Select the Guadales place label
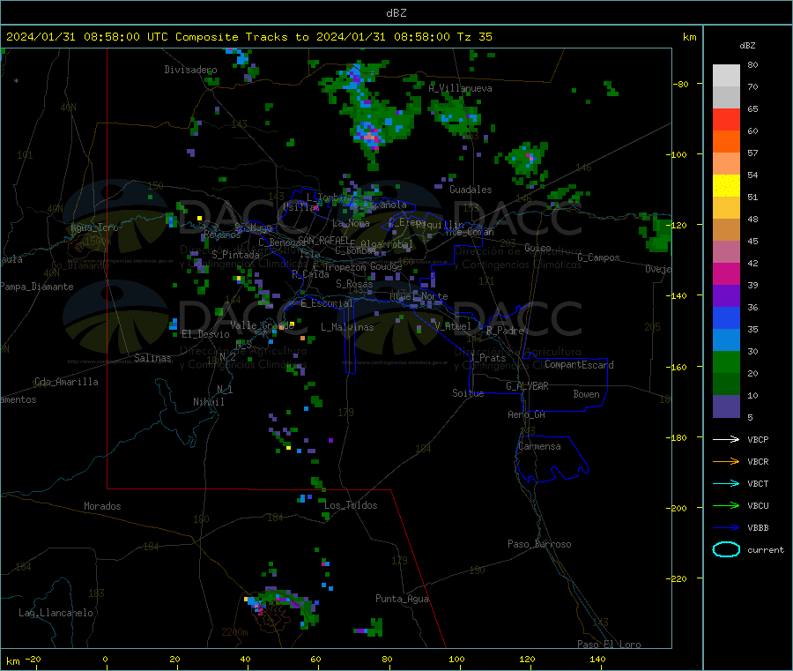The height and width of the screenshot is (671, 793). [471, 190]
